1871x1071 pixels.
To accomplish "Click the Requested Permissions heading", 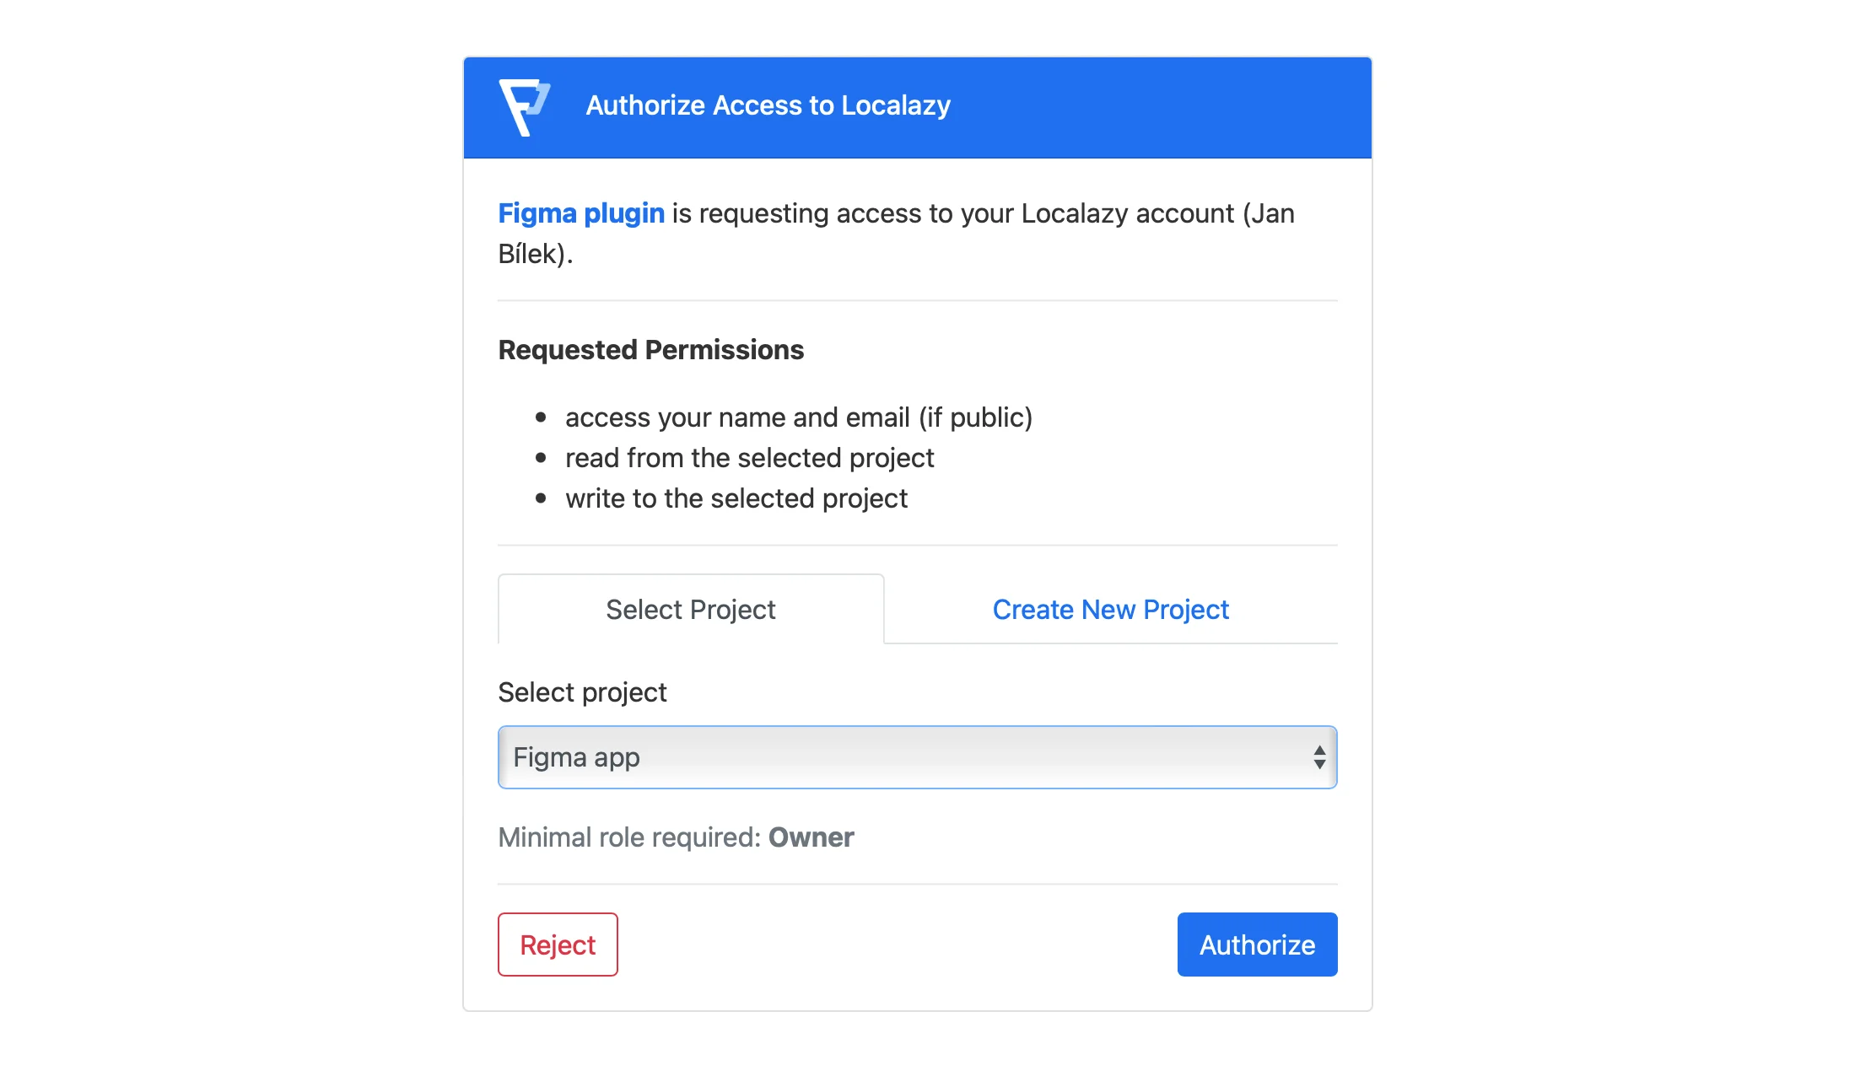I will click(x=650, y=349).
